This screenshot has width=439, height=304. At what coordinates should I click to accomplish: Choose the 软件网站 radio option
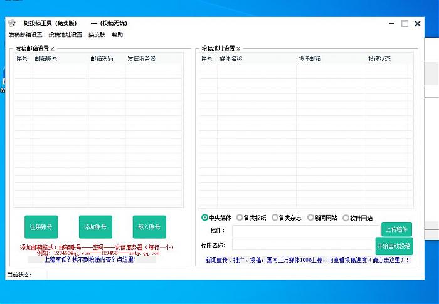(346, 218)
